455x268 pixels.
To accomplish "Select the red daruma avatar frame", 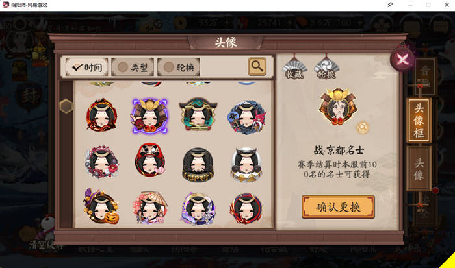I will (x=149, y=160).
